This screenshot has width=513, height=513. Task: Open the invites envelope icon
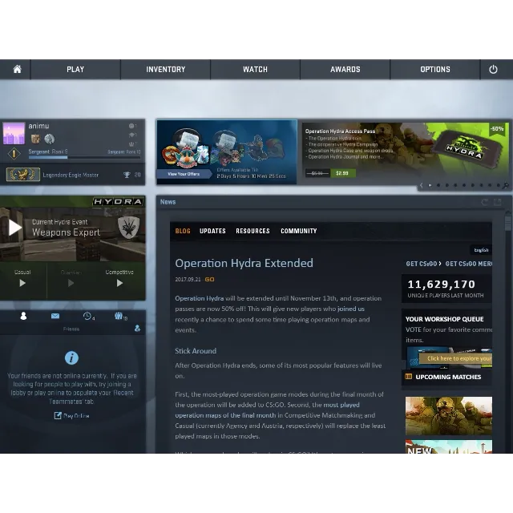pyautogui.click(x=55, y=316)
